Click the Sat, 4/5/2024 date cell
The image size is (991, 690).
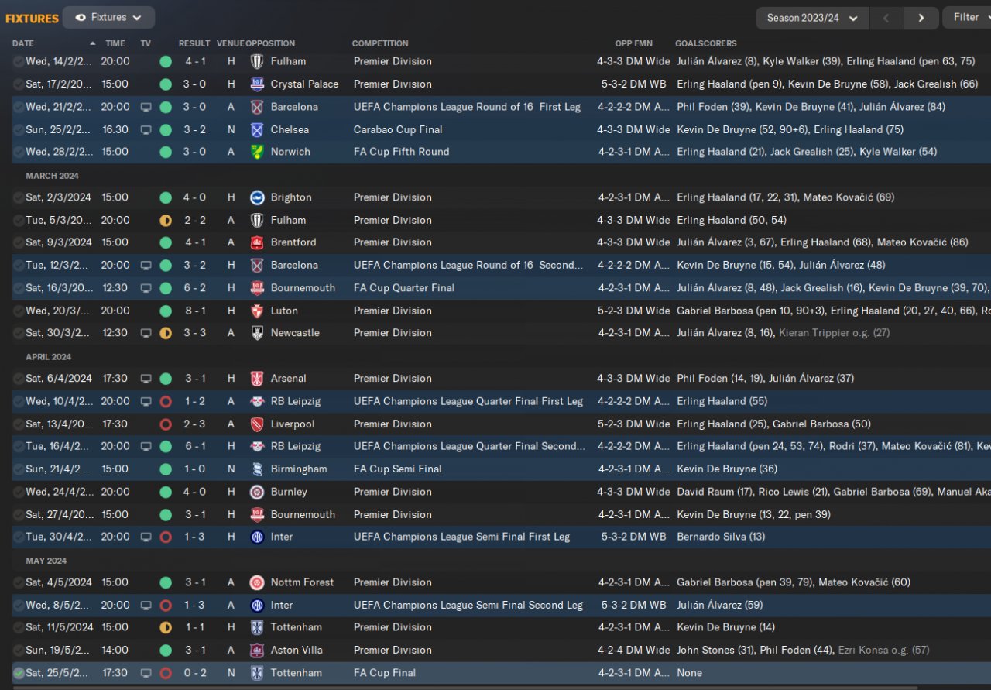[x=59, y=582]
